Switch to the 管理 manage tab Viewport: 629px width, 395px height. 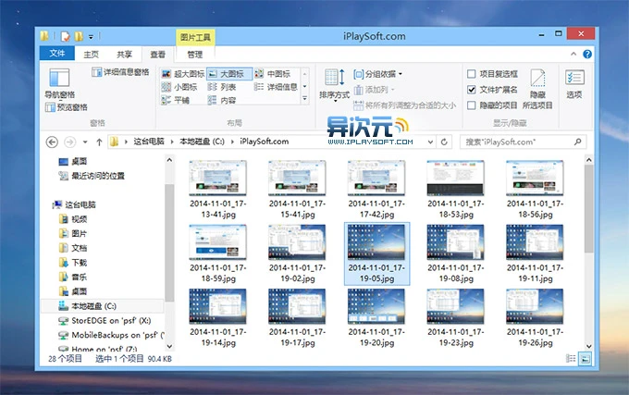pyautogui.click(x=195, y=55)
